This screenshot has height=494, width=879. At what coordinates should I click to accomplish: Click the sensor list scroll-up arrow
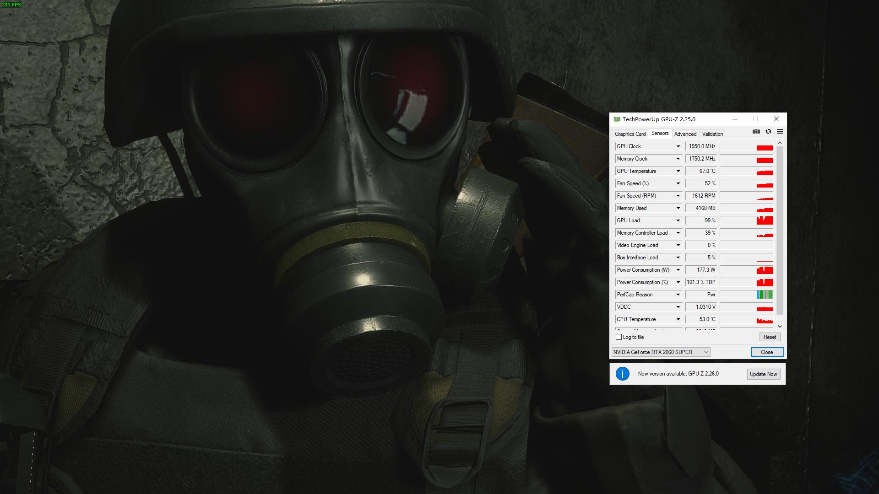780,143
